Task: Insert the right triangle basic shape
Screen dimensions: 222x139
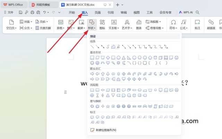Action: click(129, 58)
